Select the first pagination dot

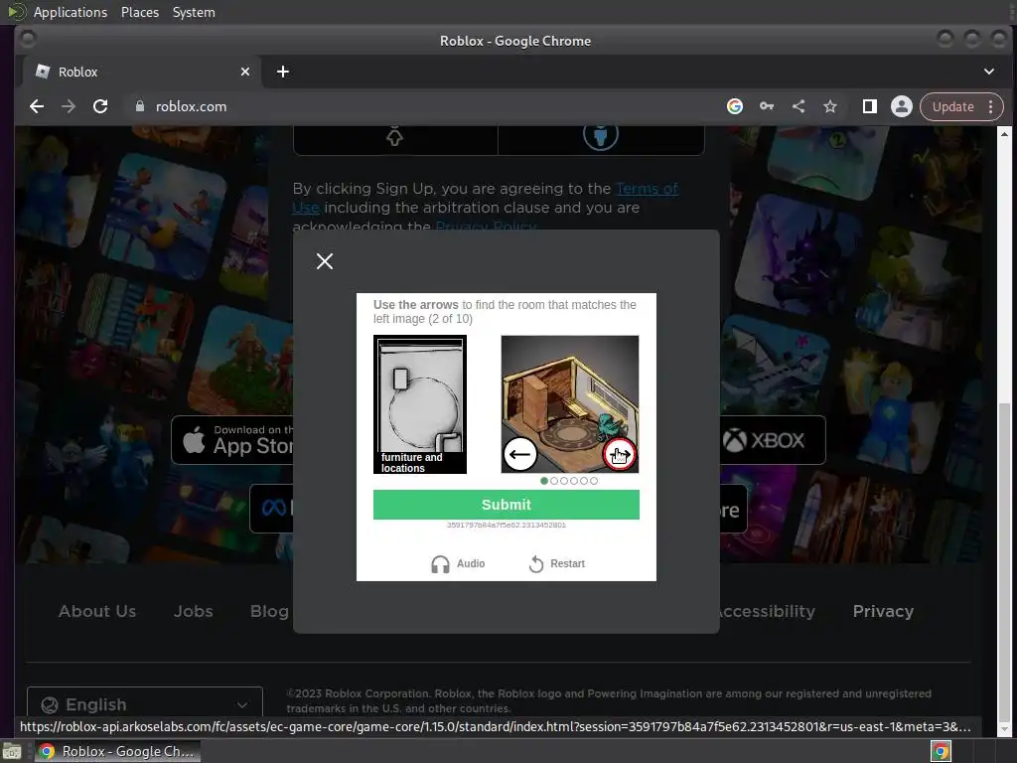coord(543,481)
